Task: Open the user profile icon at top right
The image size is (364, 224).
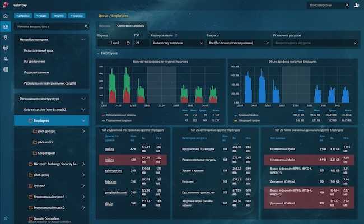Action: (357, 5)
